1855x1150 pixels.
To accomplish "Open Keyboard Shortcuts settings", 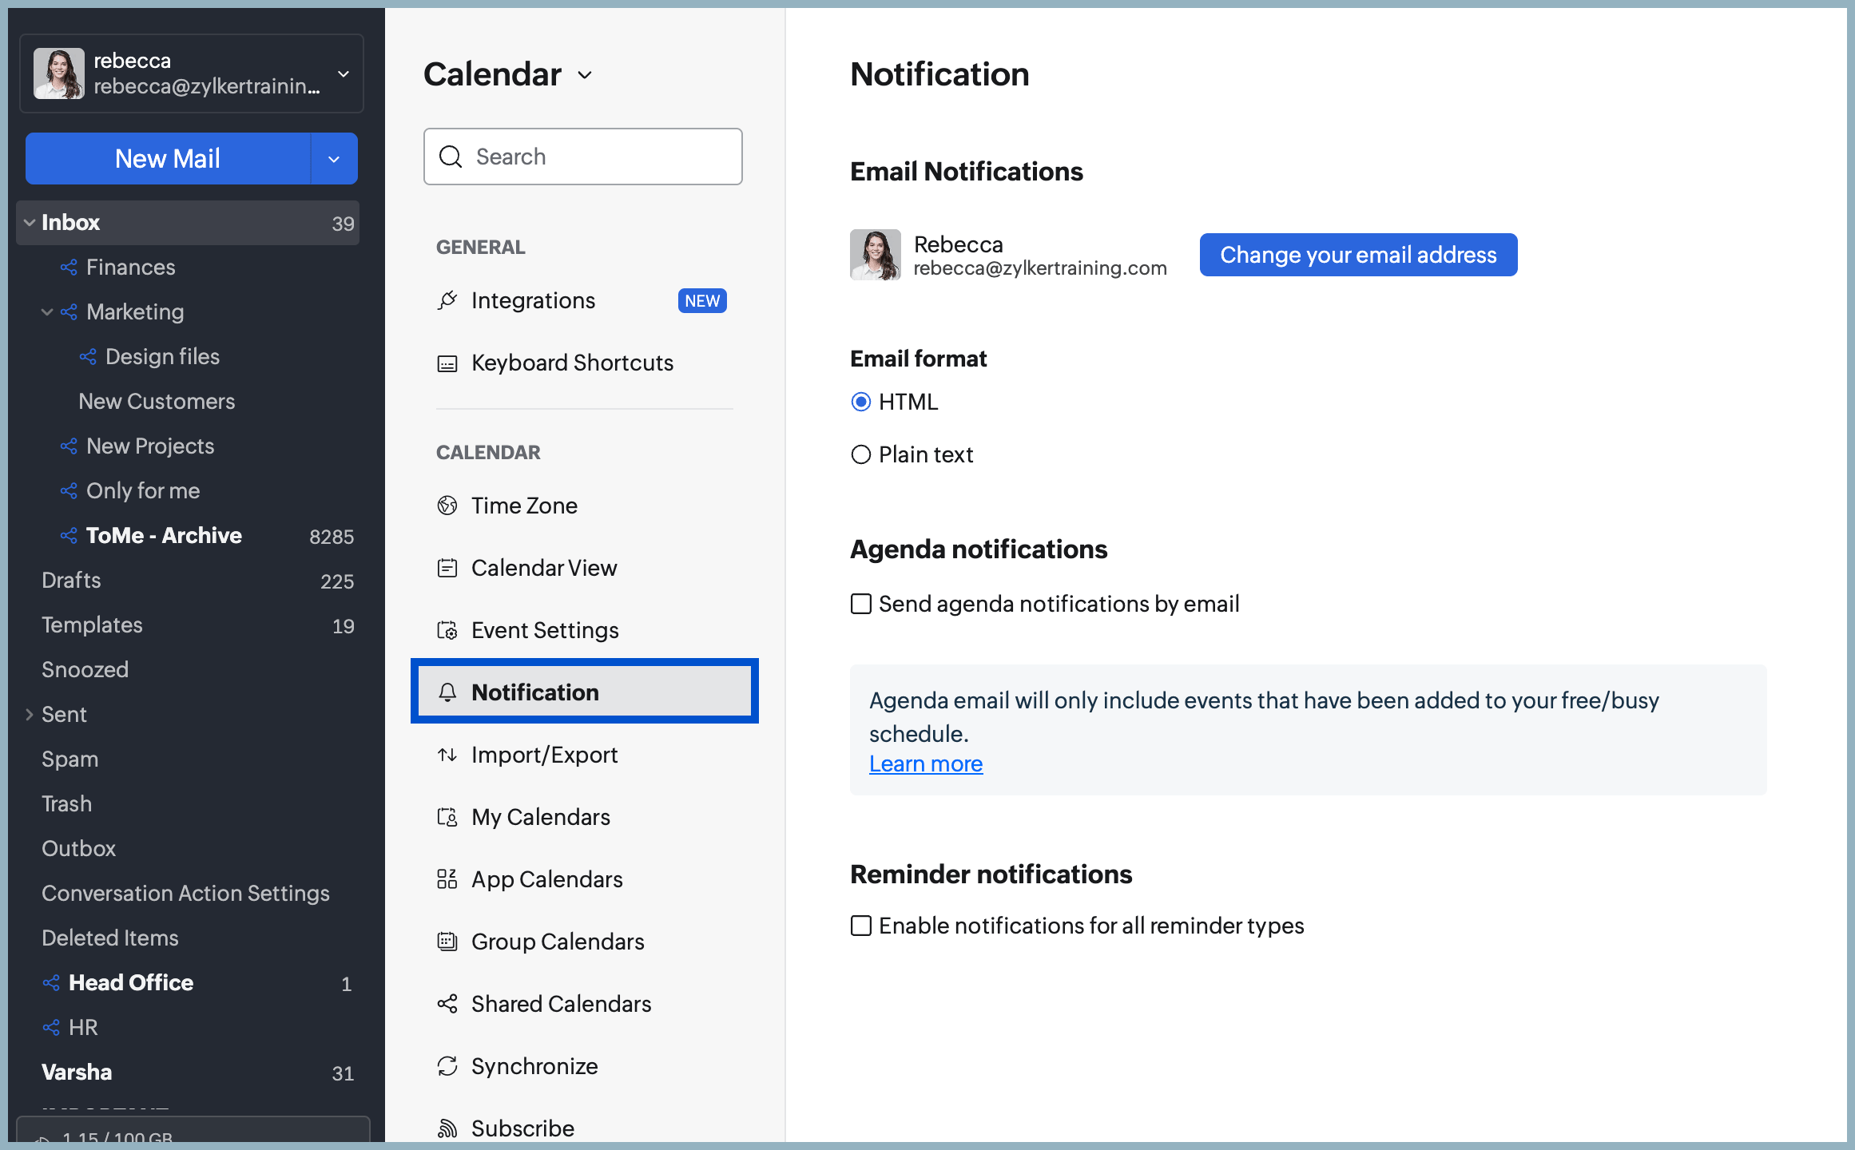I will click(584, 363).
